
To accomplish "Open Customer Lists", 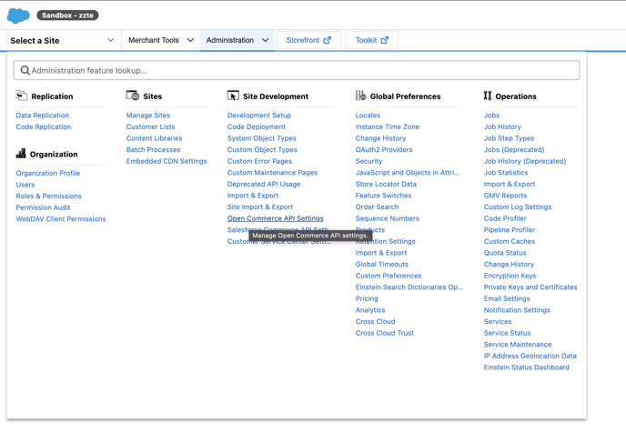I will click(150, 127).
